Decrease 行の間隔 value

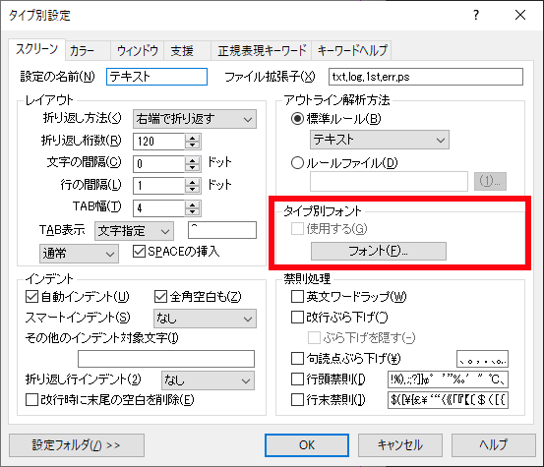(192, 190)
